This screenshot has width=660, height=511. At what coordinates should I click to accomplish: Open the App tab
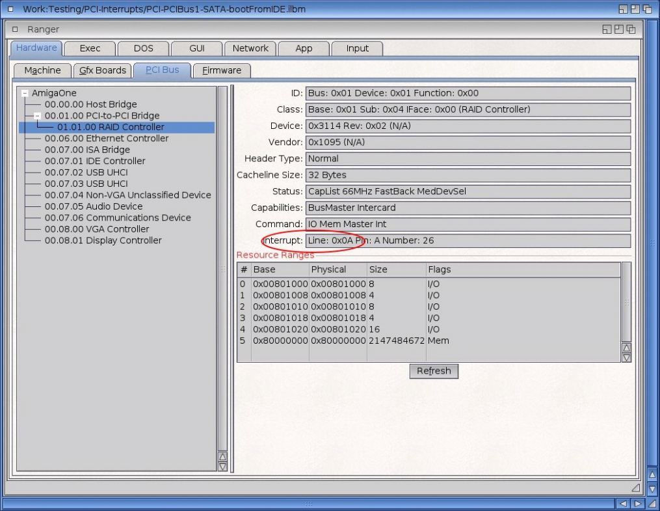[304, 48]
